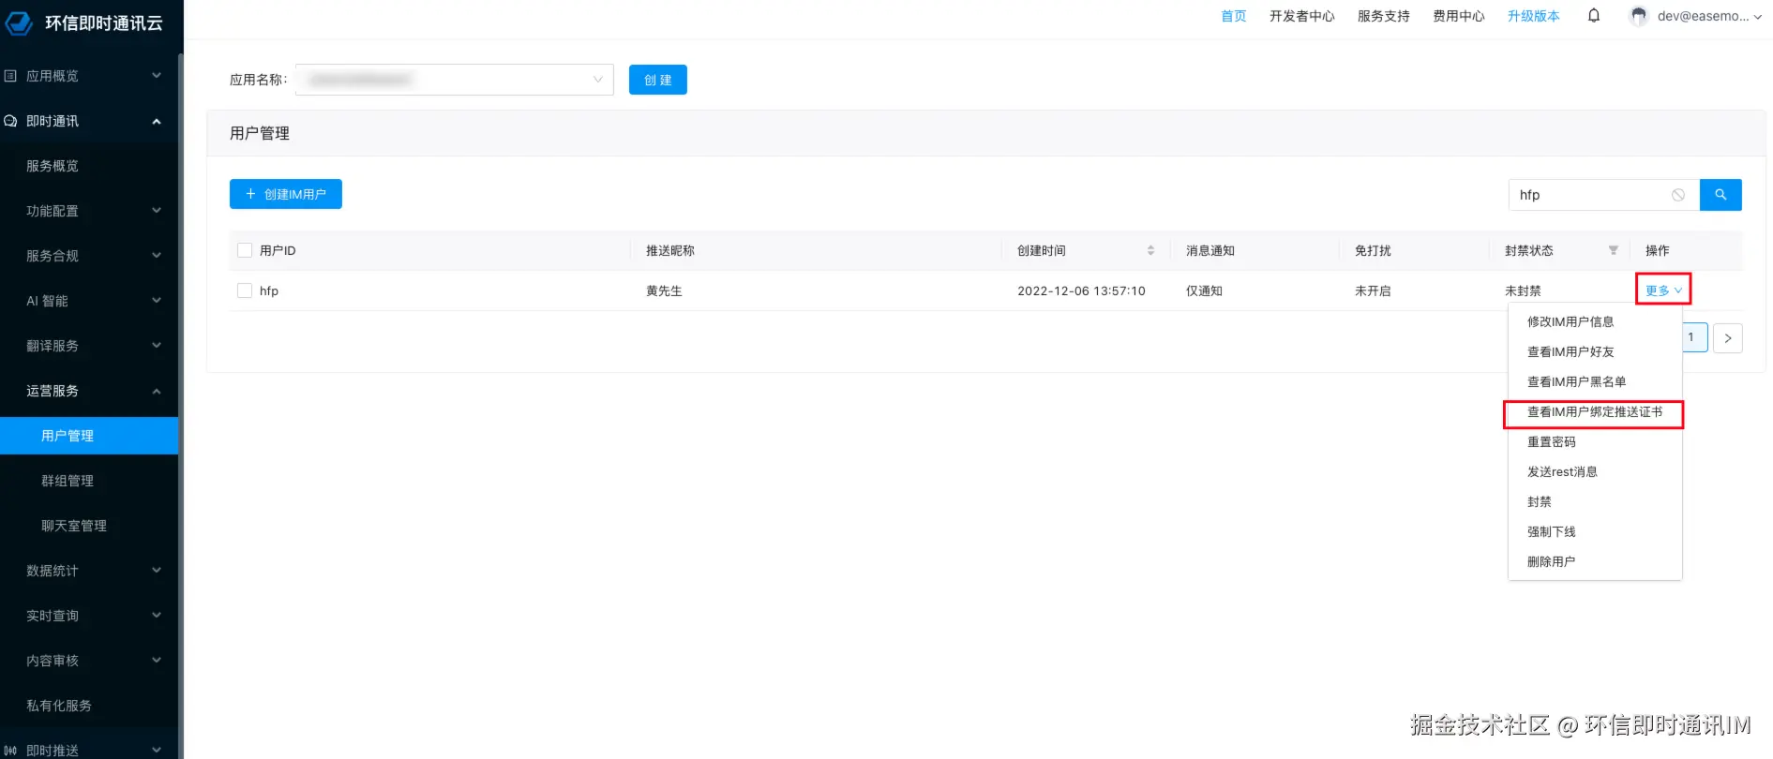
Task: Select 用户管理 sidebar item
Action: coord(89,436)
